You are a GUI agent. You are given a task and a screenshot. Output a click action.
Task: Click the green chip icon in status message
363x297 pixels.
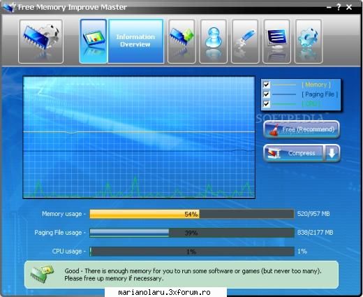[42, 274]
